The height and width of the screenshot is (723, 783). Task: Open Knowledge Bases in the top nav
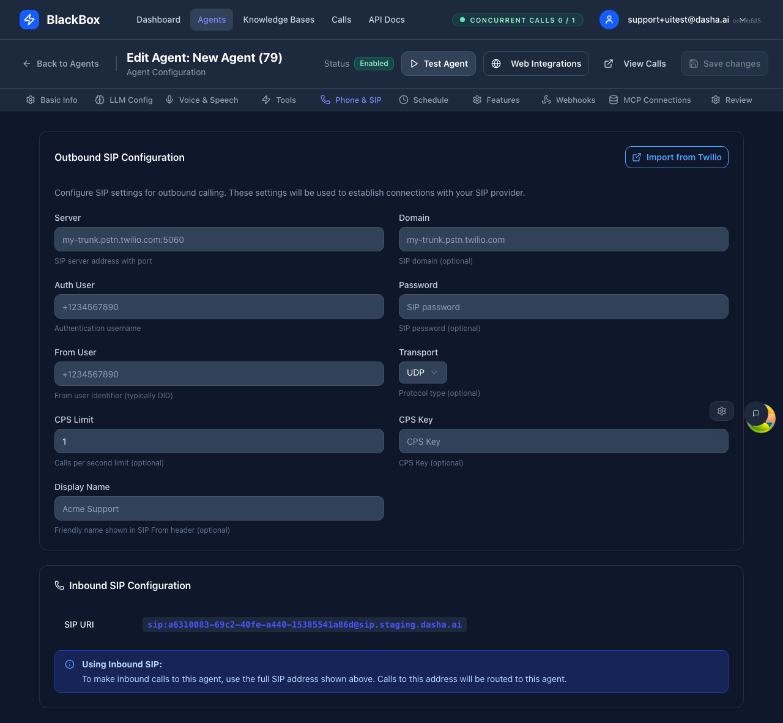279,20
